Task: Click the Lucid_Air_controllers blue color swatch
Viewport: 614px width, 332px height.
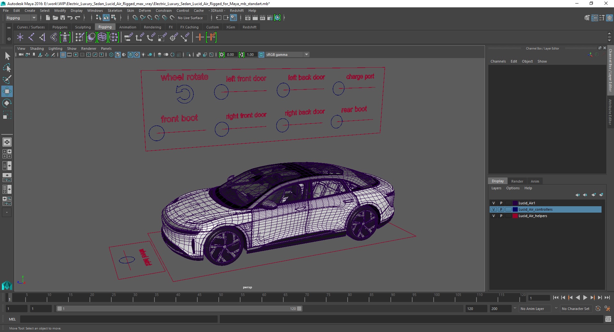Action: tap(515, 209)
